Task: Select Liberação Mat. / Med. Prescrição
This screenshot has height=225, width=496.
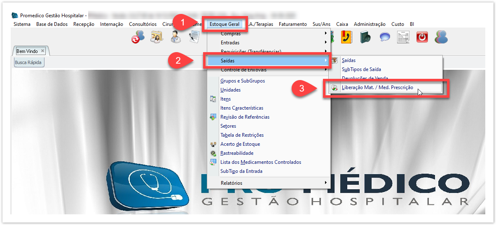Action: (377, 87)
